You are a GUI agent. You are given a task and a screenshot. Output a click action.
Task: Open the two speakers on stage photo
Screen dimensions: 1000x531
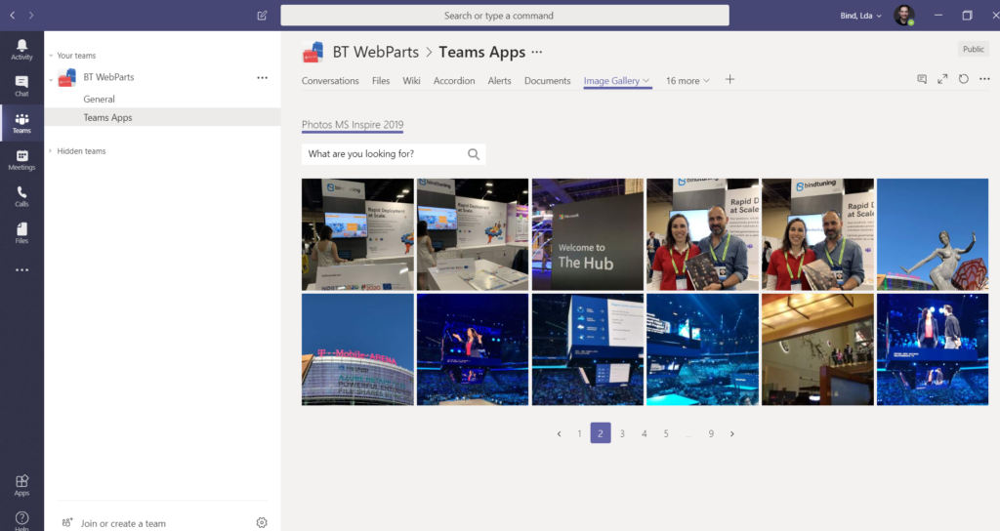tap(933, 349)
